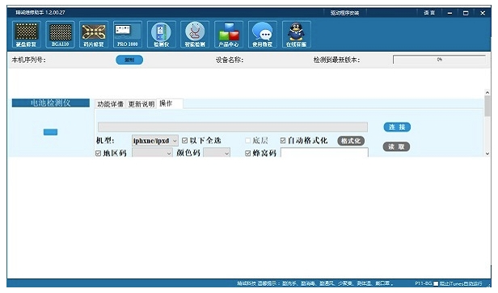Click the P11-BG status bar text

423,283
